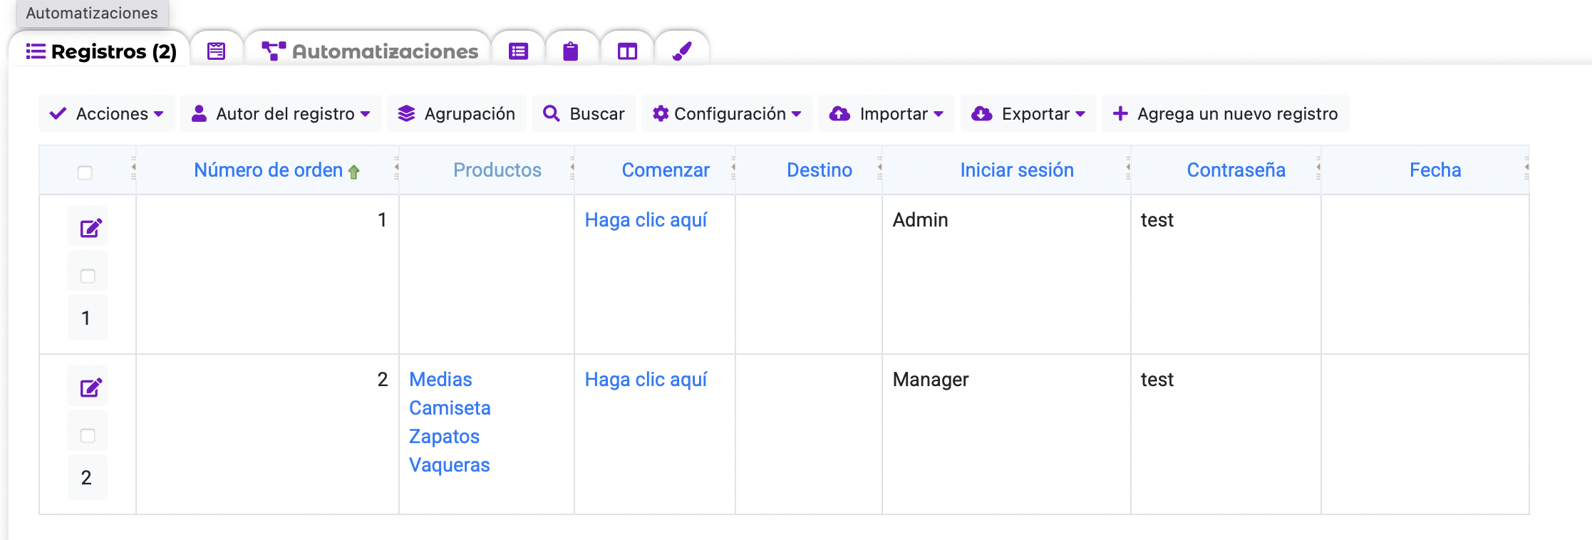The height and width of the screenshot is (540, 1592).
Task: Click the test password in Manager row
Action: [x=1157, y=380]
